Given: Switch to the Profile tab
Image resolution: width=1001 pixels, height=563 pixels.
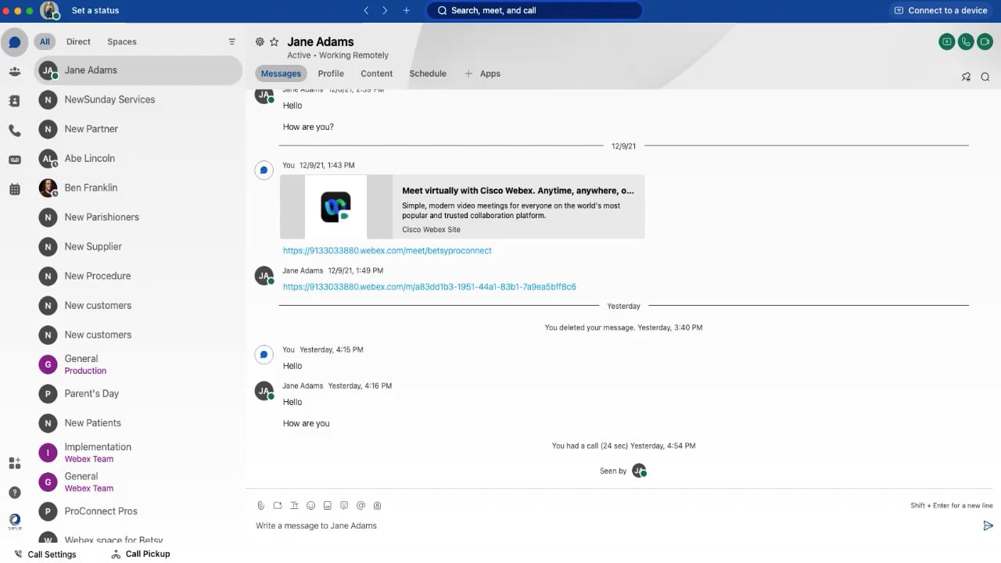Looking at the screenshot, I should [331, 74].
